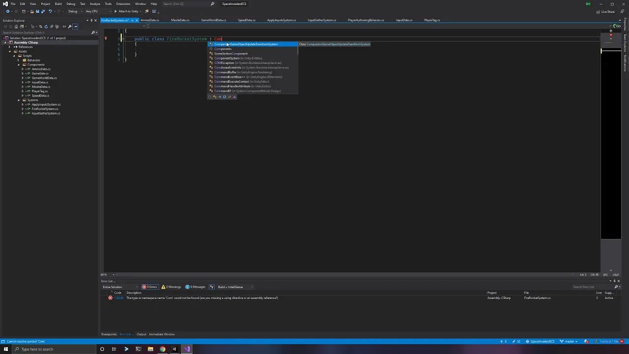Click the Search Error List field
Image resolution: width=629 pixels, height=354 pixels.
click(593, 287)
